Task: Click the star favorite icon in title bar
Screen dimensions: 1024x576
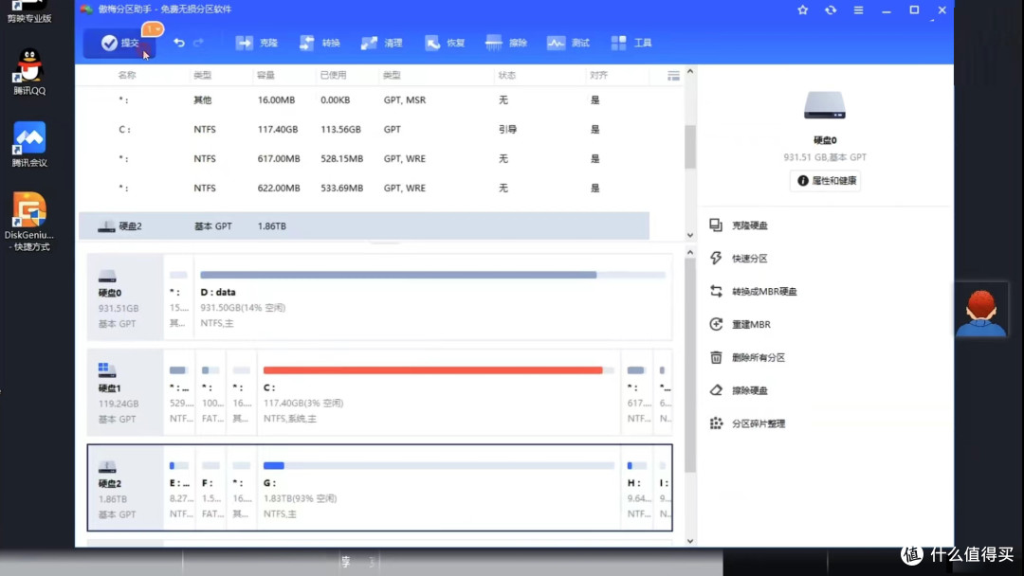Action: 803,9
